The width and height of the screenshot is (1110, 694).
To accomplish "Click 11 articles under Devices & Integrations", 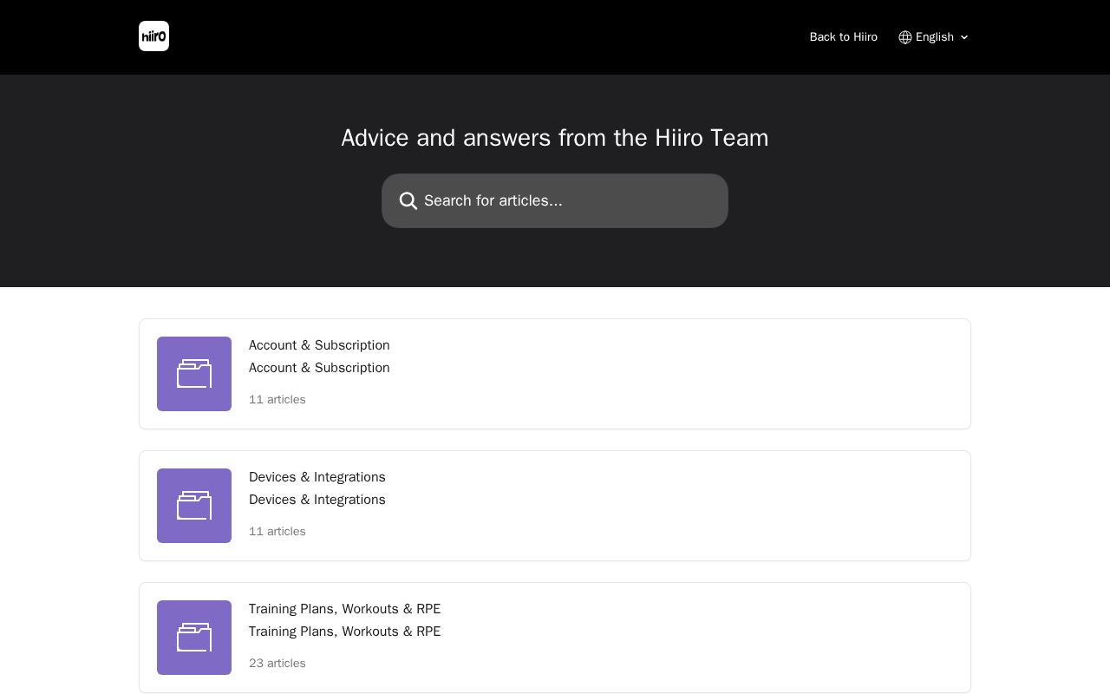I will [277, 532].
